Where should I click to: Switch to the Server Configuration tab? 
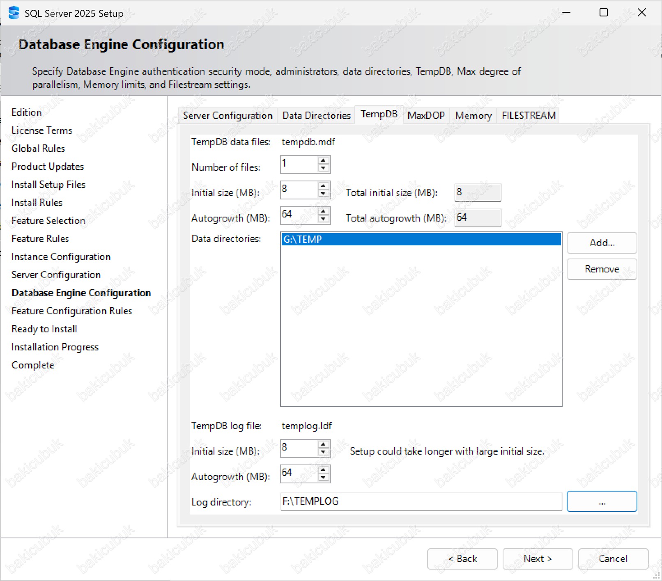point(228,116)
